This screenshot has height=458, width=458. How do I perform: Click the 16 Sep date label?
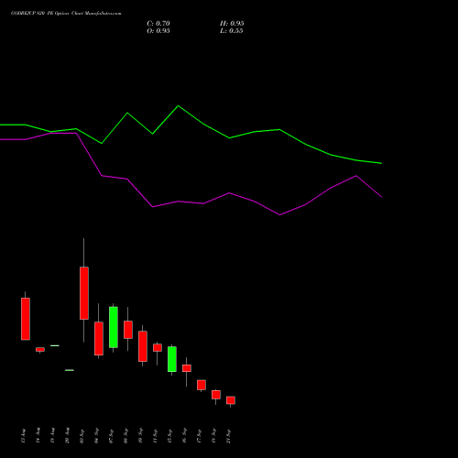point(185,436)
